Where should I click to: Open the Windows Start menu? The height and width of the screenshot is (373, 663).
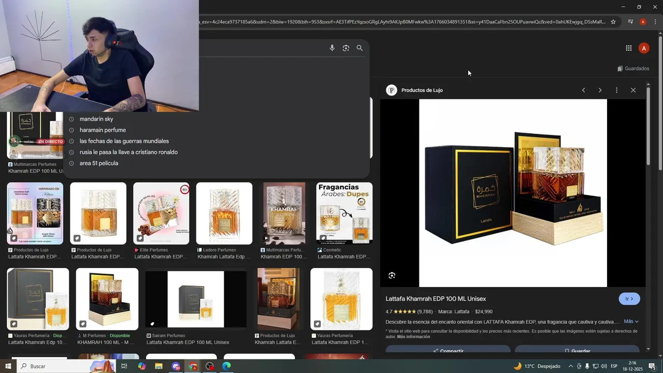tap(8, 366)
